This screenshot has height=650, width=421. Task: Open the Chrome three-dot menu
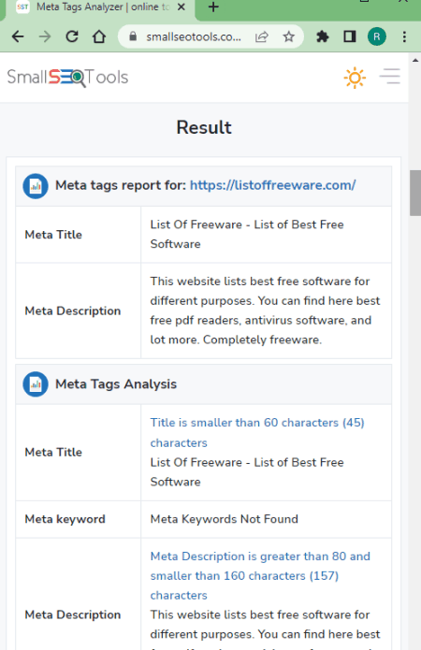point(404,36)
